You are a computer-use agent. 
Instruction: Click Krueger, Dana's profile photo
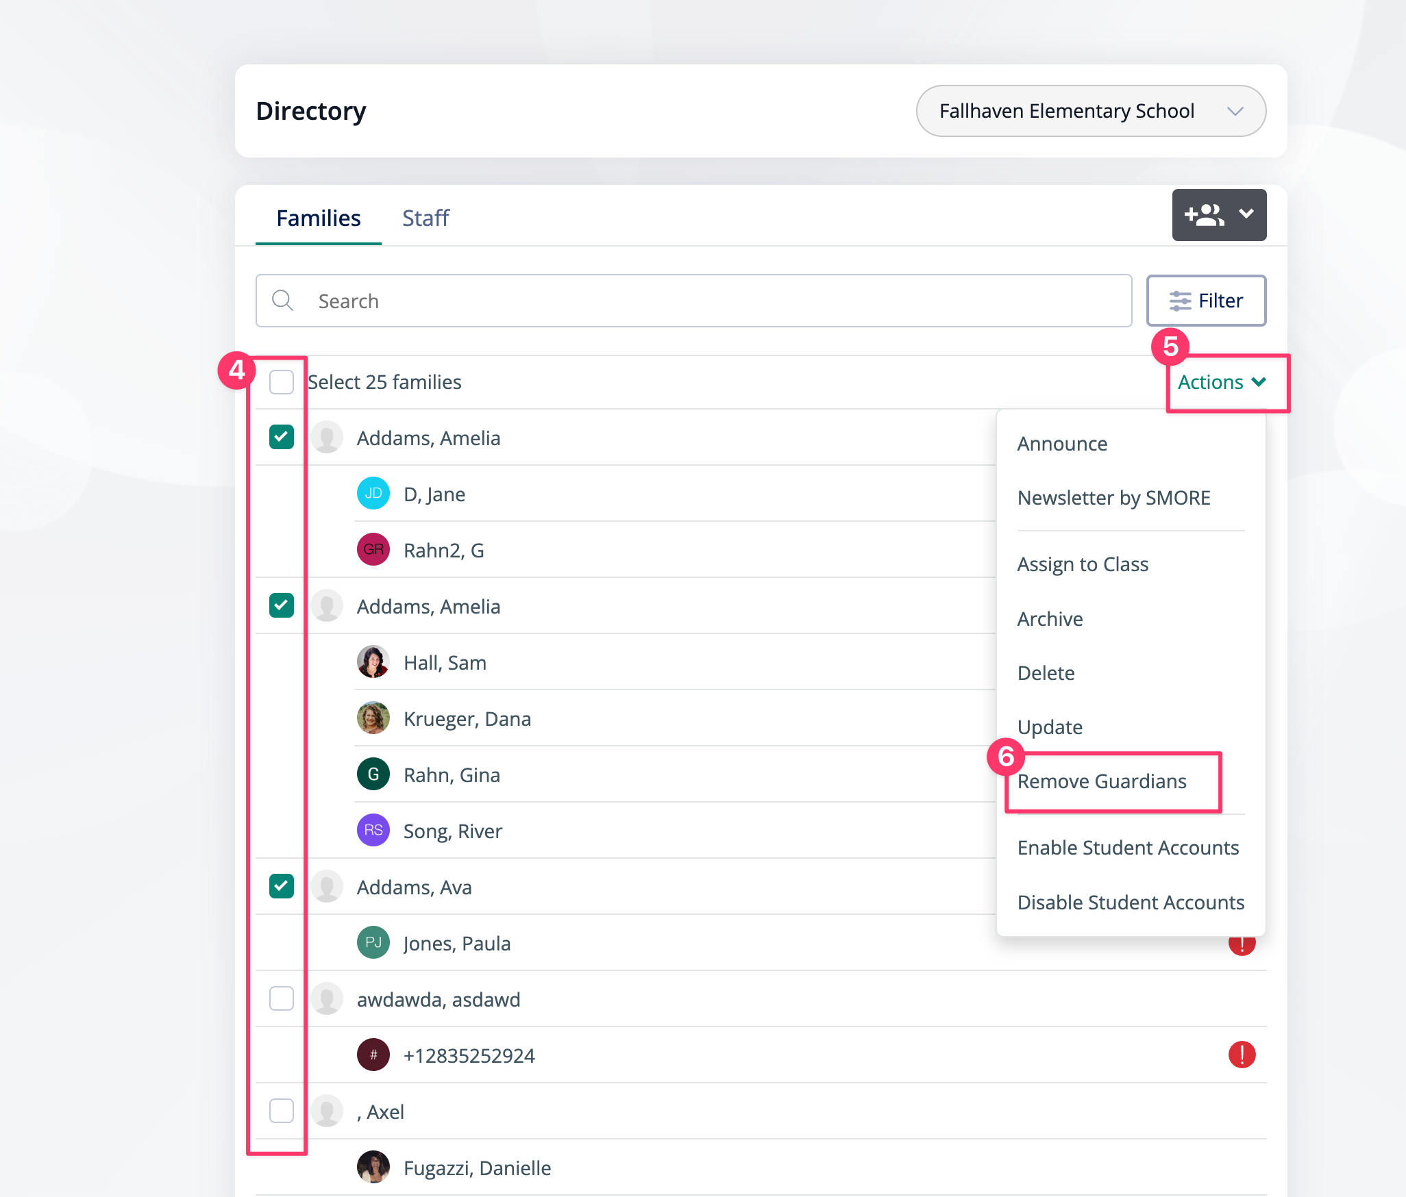373,718
